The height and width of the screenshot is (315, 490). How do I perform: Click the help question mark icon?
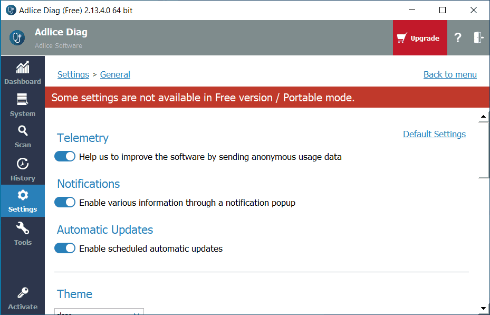point(458,38)
